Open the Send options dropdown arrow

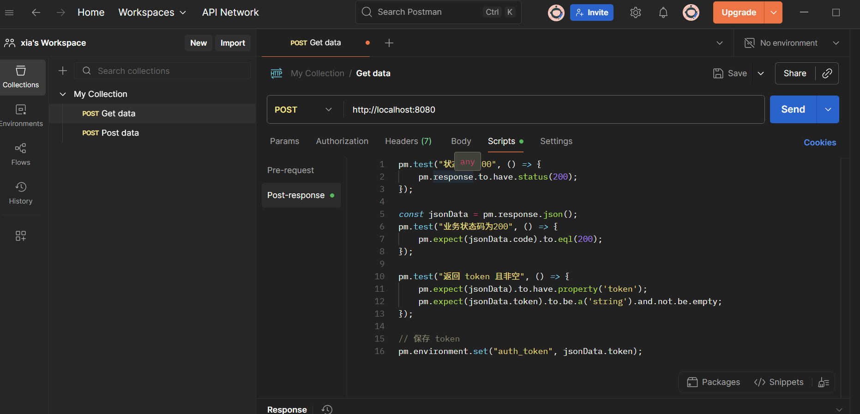828,109
